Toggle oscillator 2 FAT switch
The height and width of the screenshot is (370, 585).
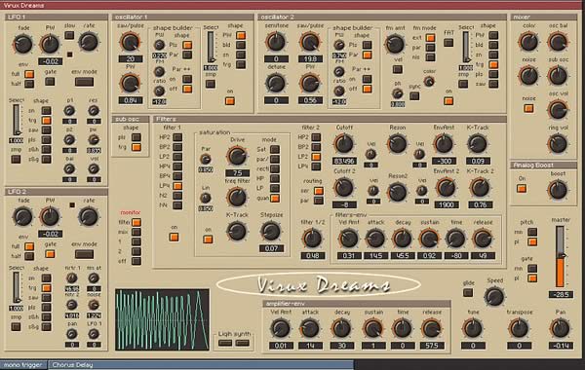448,43
